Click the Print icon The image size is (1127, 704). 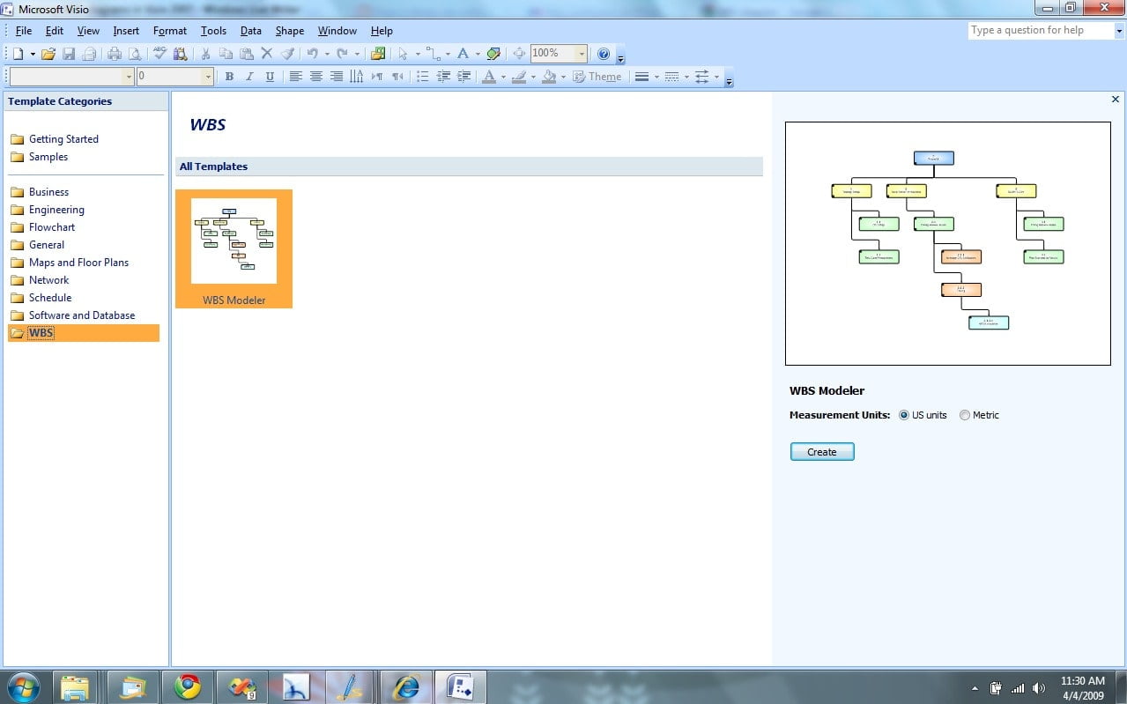(x=115, y=54)
